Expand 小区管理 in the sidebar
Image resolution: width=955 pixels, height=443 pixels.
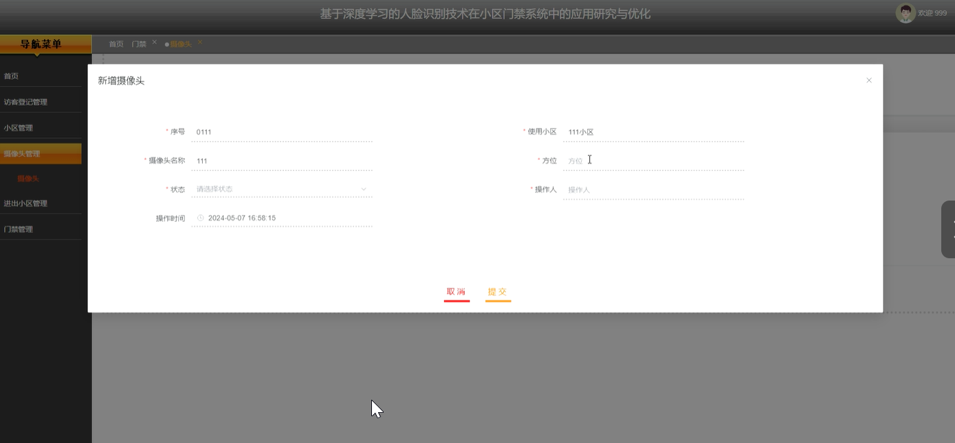tap(41, 128)
